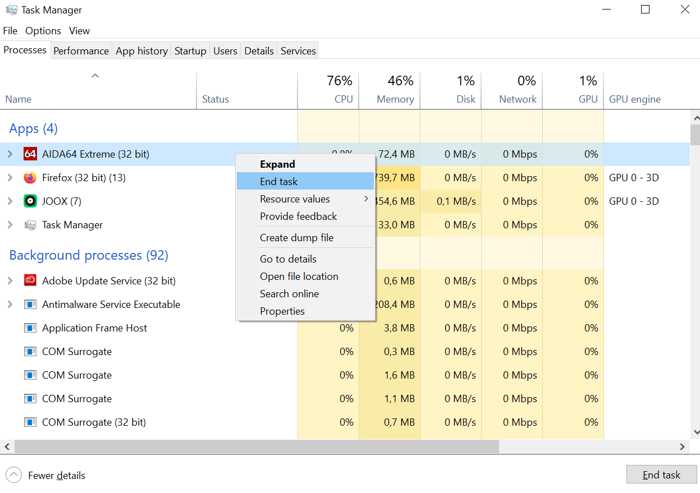Image resolution: width=700 pixels, height=493 pixels.
Task: Click the JOOX app icon
Action: 30,201
